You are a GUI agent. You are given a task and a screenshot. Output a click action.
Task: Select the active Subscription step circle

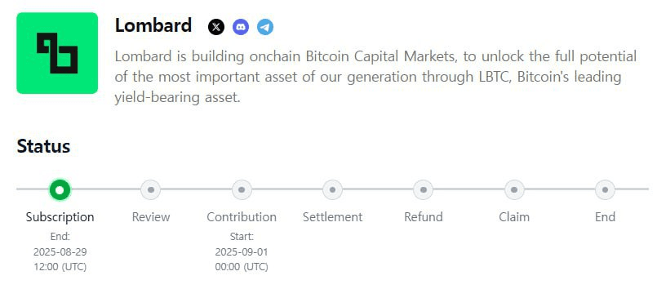click(x=60, y=190)
